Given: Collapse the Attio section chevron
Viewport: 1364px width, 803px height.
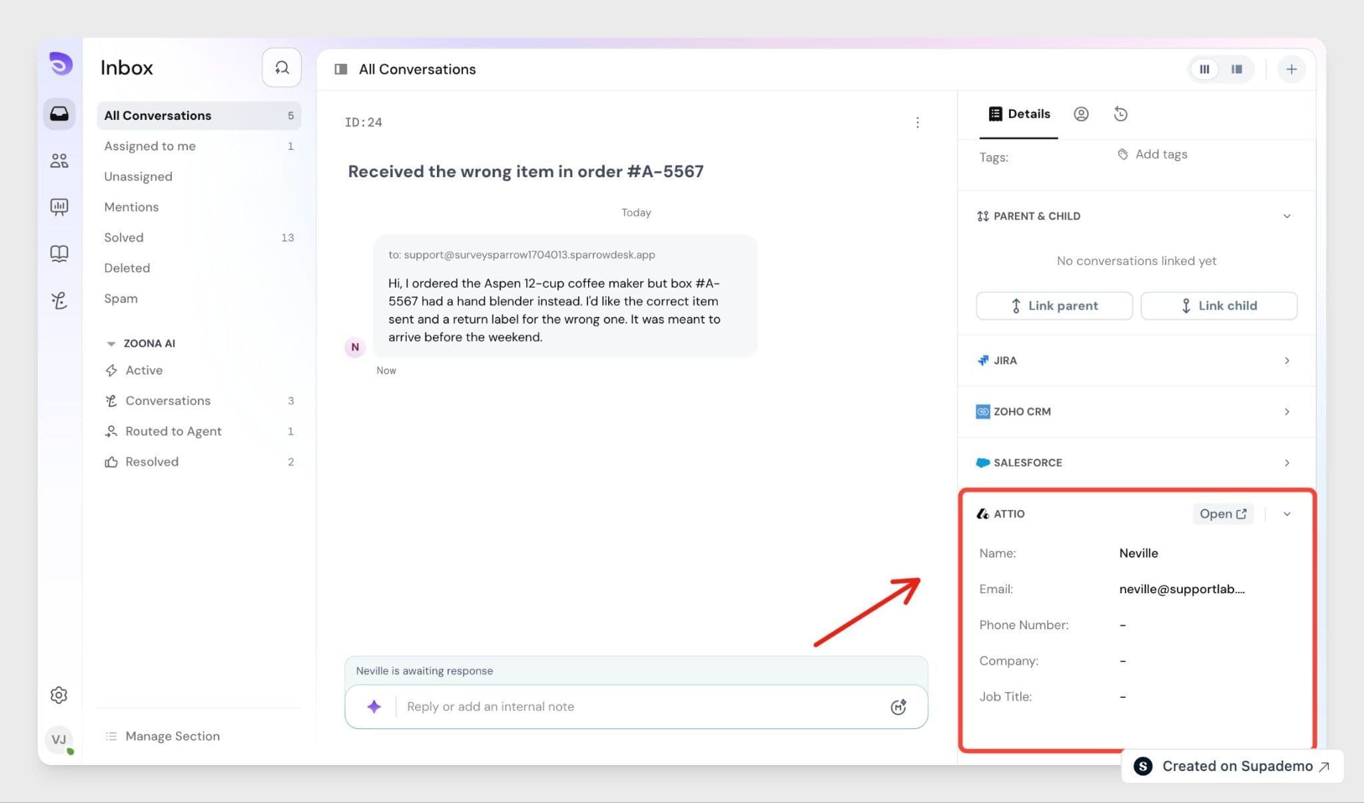Looking at the screenshot, I should point(1287,514).
